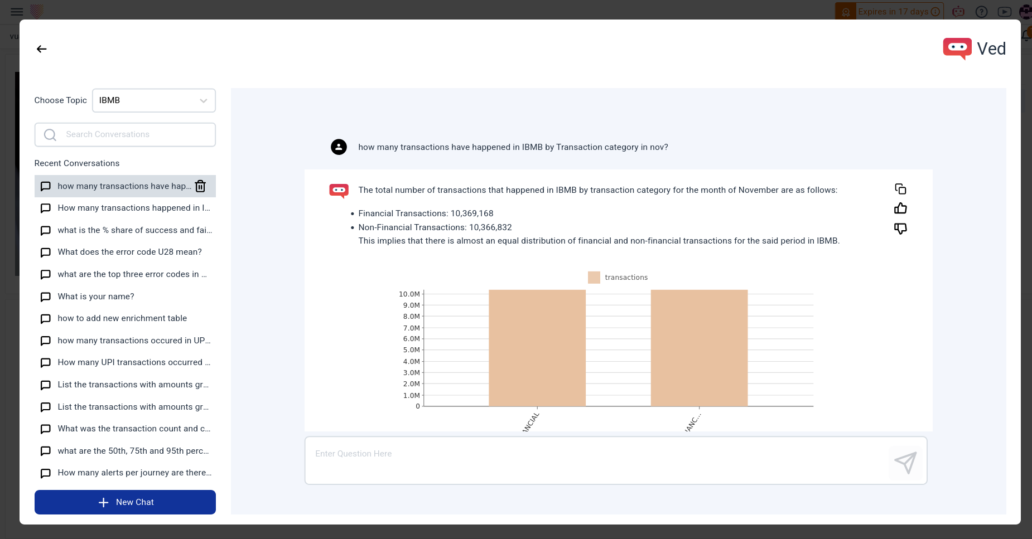Open 'What is your name?' conversation
The width and height of the screenshot is (1032, 539).
[96, 297]
